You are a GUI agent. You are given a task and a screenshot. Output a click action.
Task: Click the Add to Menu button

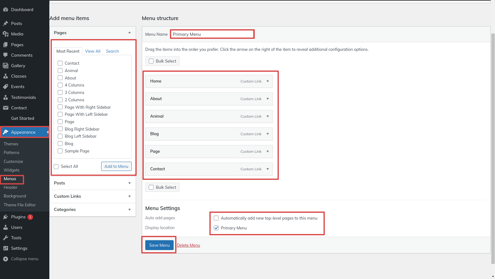(116, 166)
